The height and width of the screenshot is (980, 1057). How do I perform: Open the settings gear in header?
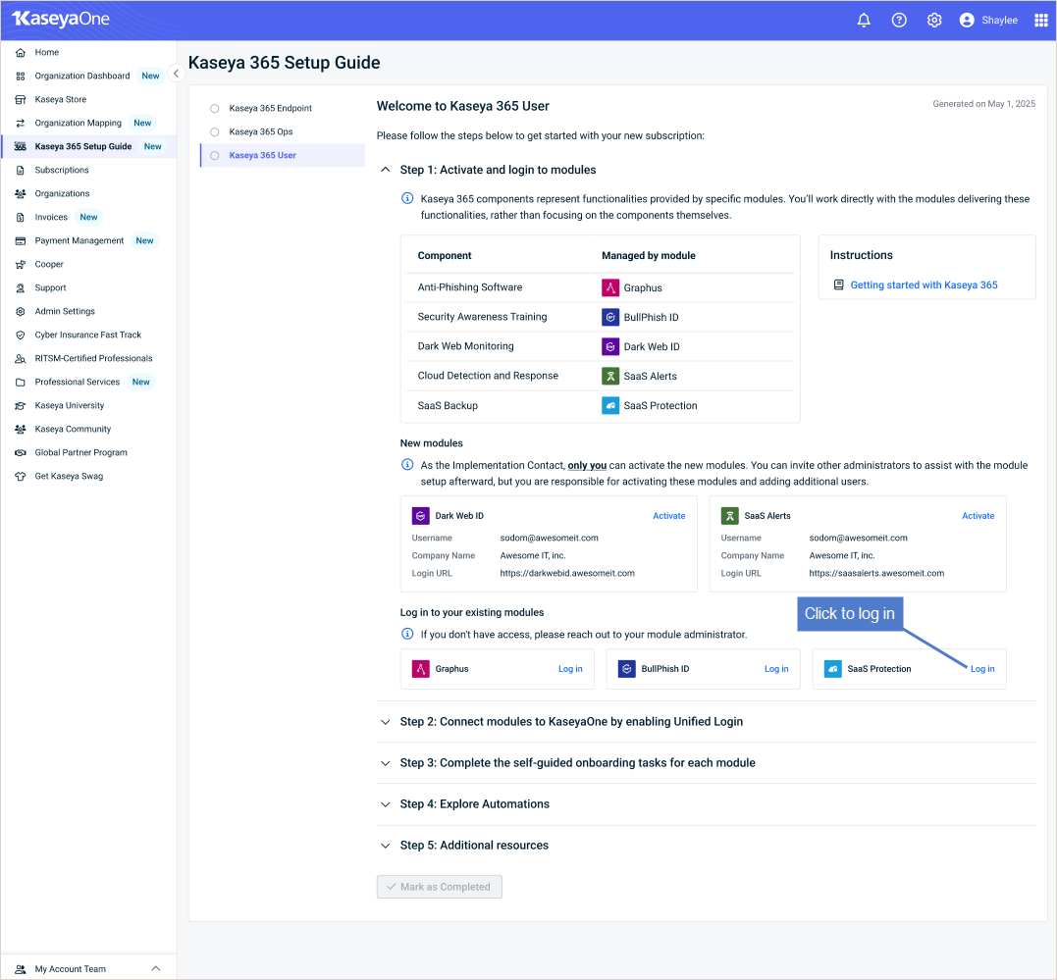(933, 21)
